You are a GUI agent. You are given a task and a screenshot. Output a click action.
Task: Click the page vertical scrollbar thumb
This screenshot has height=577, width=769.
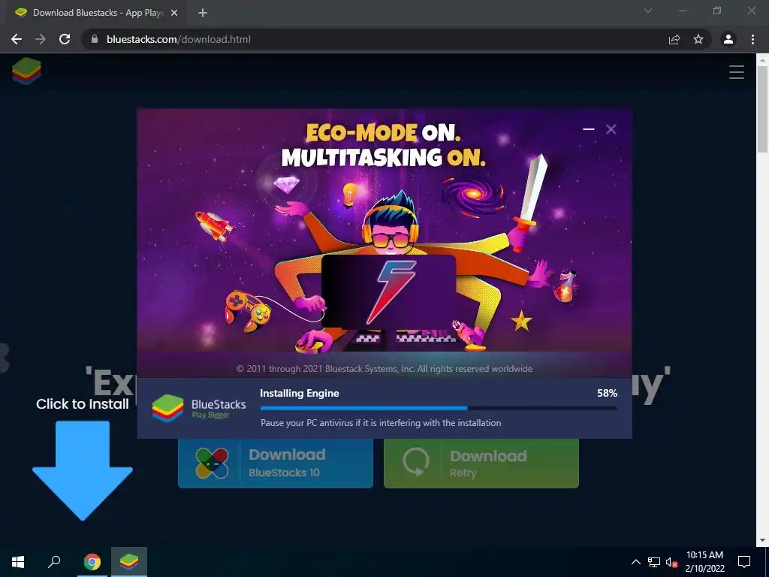(762, 109)
